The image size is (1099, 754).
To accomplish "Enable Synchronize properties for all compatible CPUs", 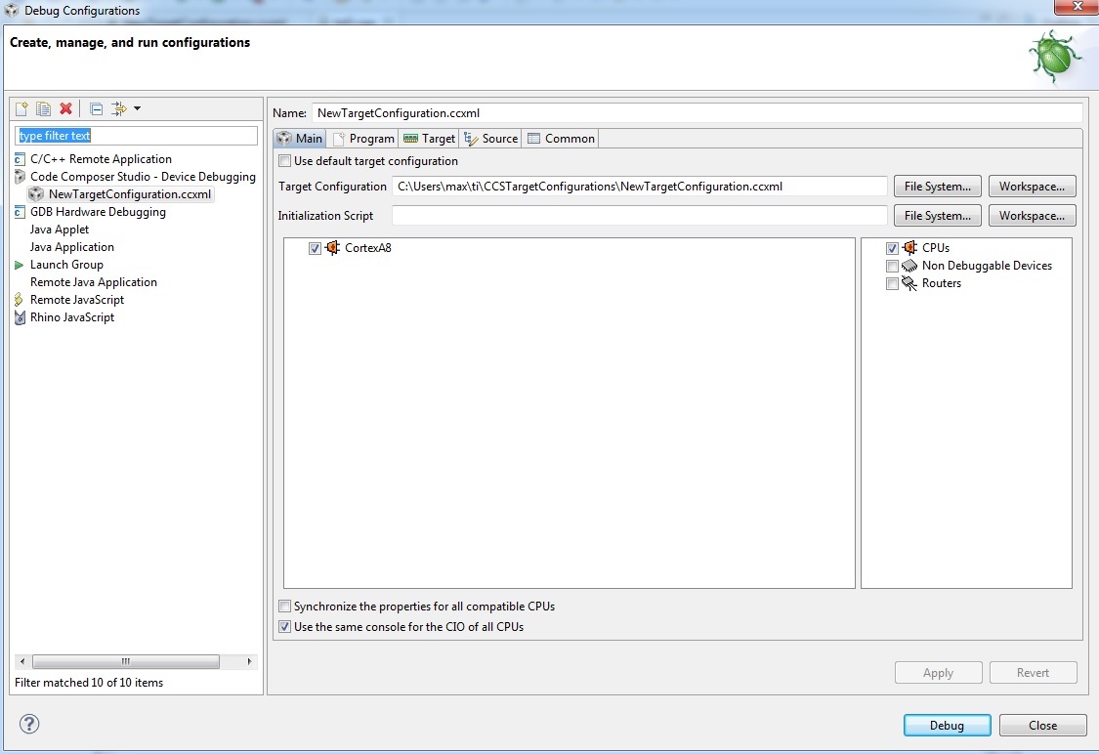I will tap(284, 607).
